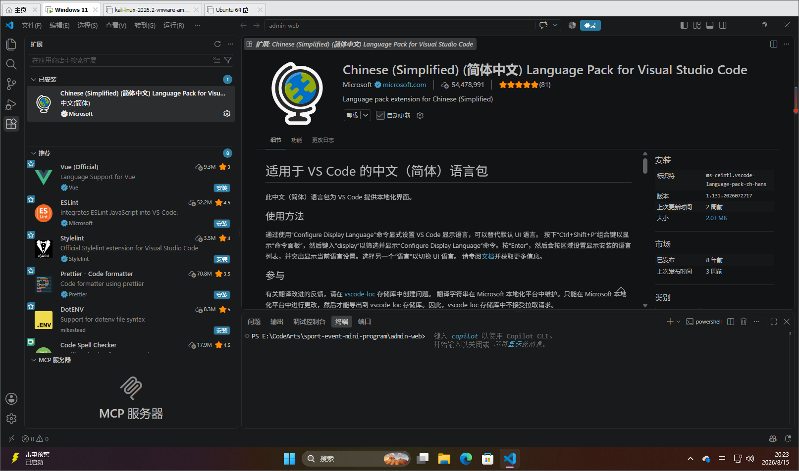
Task: Open the remote window indicator in the status bar
Action: point(11,439)
